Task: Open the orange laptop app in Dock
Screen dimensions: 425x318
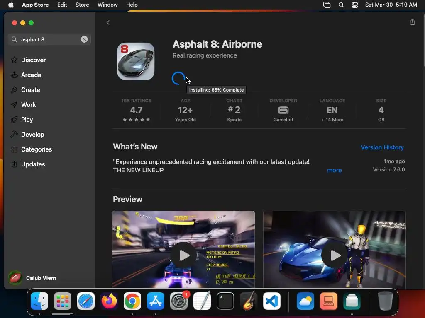Action: coord(329,301)
